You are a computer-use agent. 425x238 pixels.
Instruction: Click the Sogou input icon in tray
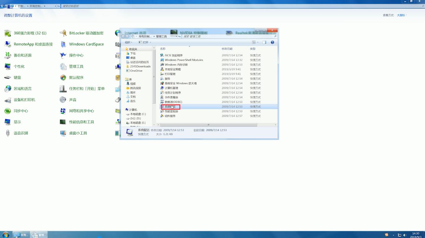(386, 235)
